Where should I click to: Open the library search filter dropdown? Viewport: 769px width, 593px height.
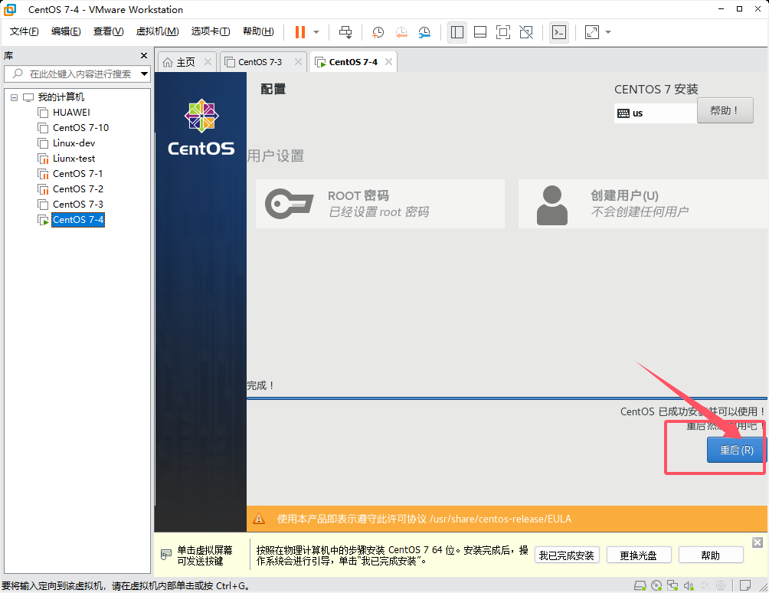click(x=144, y=74)
